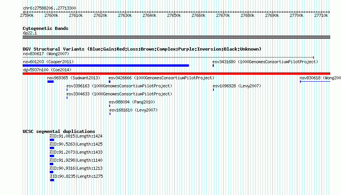Click the nsv969365 (Sudmant2013) label
The image size is (341, 195).
coord(74,78)
